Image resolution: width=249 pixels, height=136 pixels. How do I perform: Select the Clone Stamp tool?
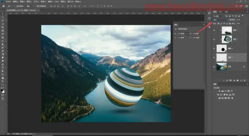click(x=2, y=44)
